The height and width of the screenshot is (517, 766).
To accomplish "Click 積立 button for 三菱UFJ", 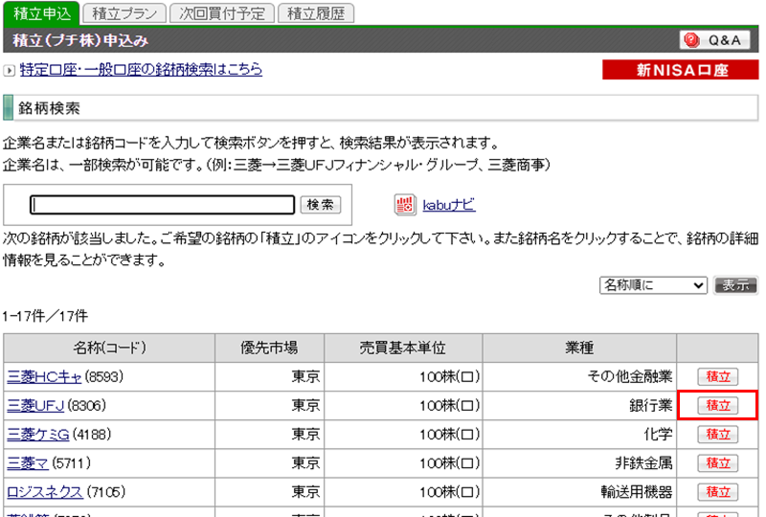I will coord(717,405).
